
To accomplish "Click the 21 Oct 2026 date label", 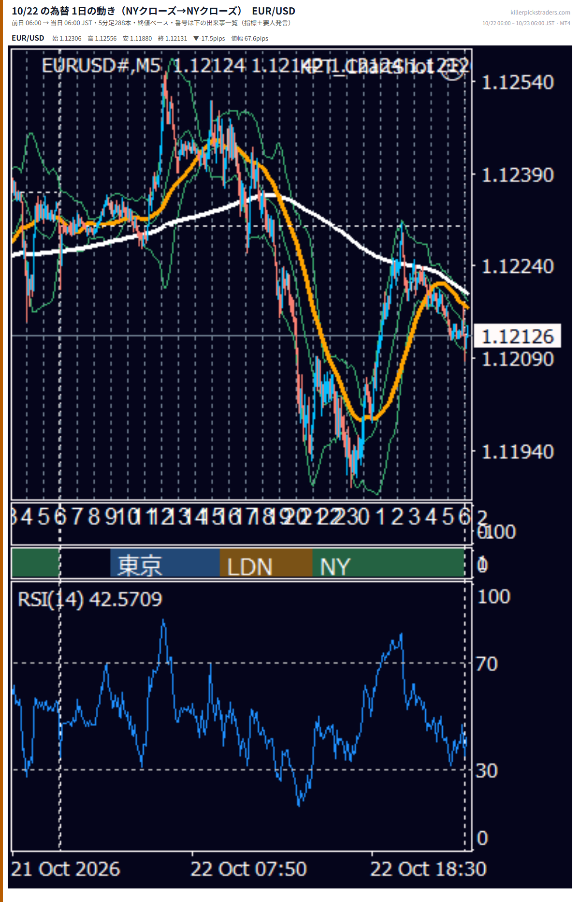I will tap(65, 869).
